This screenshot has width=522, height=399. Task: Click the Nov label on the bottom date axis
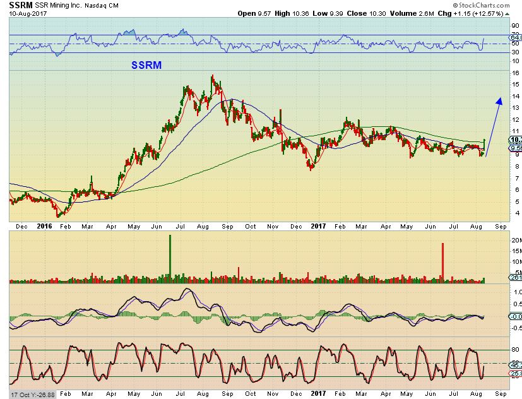[x=273, y=394]
